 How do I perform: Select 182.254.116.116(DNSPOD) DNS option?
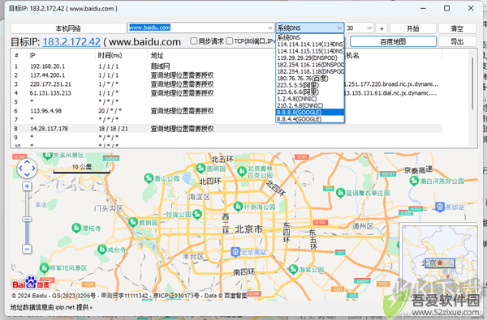click(310, 65)
